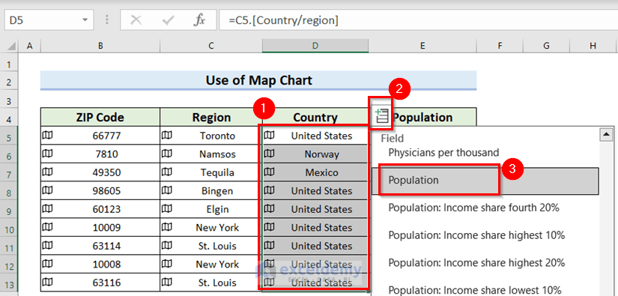
Task: Click the map icon beside Toronto
Action: (x=167, y=136)
